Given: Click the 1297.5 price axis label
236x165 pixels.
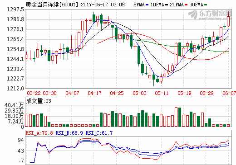Looking at the screenshot, I should coord(15,9).
